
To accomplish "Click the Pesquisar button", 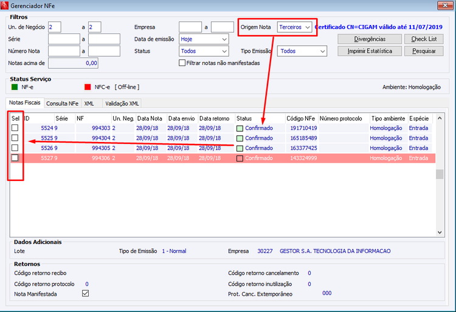I will tap(424, 51).
